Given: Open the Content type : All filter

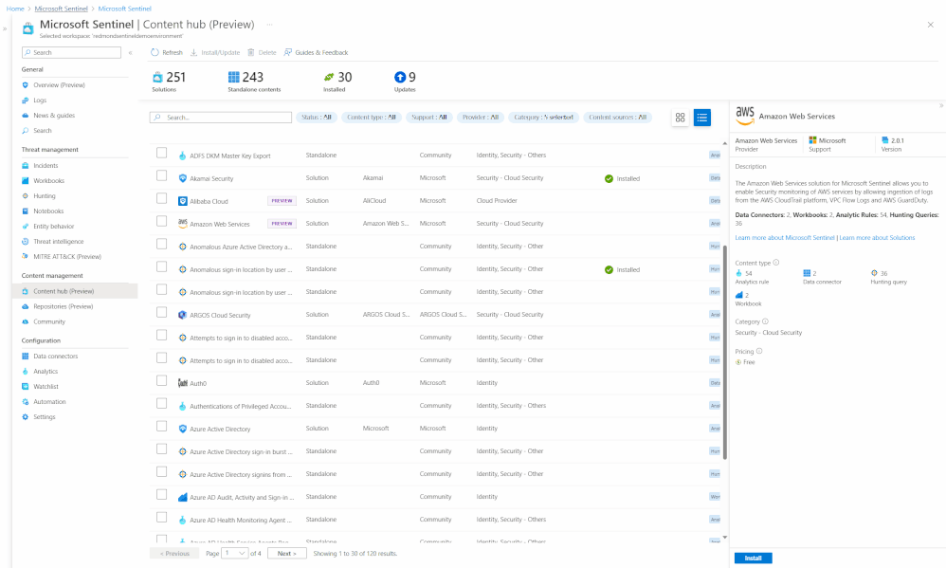Looking at the screenshot, I should tap(371, 117).
